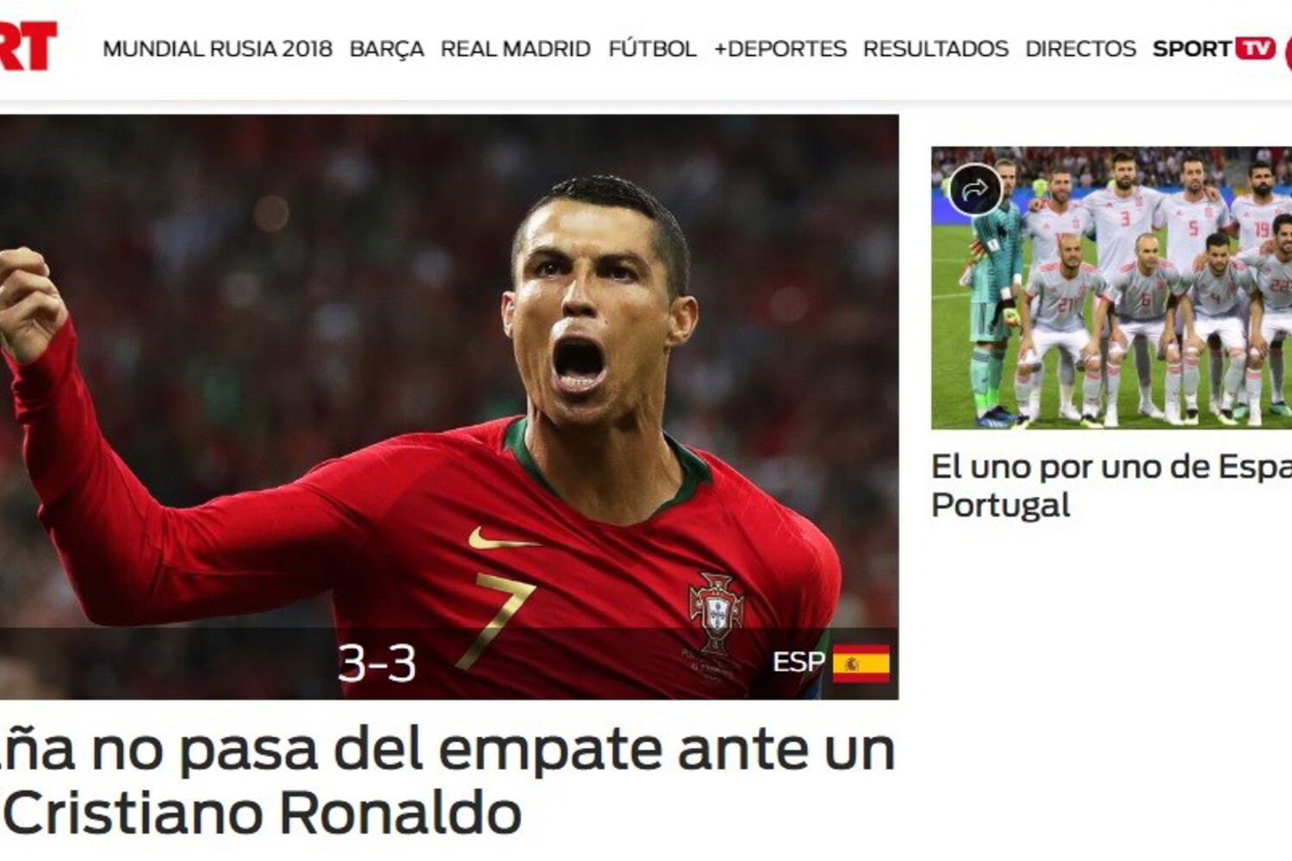Open the +Deportes menu
The width and height of the screenshot is (1292, 861).
pos(780,49)
